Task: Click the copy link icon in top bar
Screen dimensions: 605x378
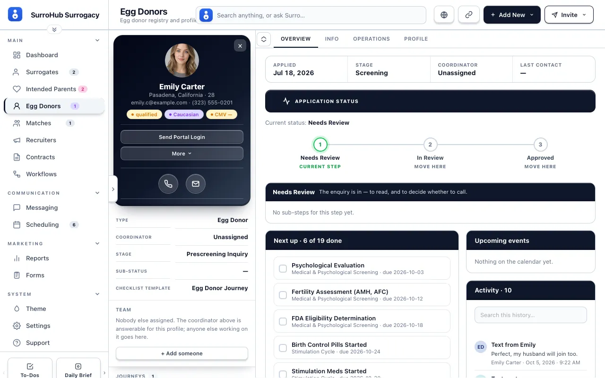Action: (469, 15)
